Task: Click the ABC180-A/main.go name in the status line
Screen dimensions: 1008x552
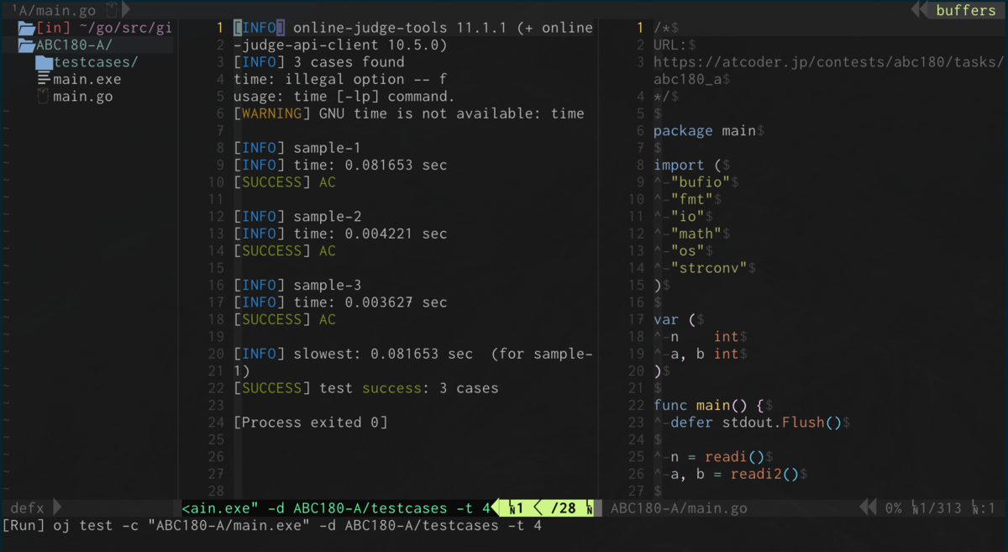Action: click(679, 508)
